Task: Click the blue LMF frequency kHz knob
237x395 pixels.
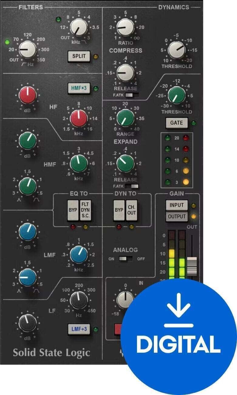Action: click(x=79, y=254)
